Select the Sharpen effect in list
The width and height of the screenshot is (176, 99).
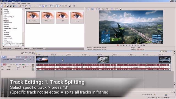pyautogui.click(x=6, y=21)
